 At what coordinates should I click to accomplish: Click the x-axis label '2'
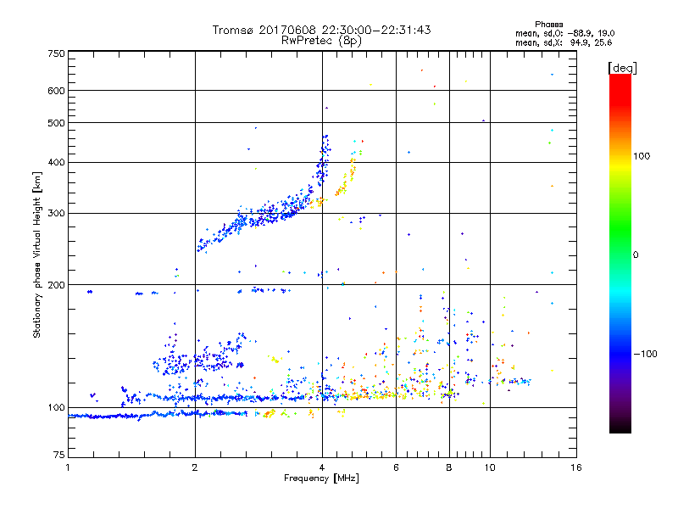click(x=195, y=467)
